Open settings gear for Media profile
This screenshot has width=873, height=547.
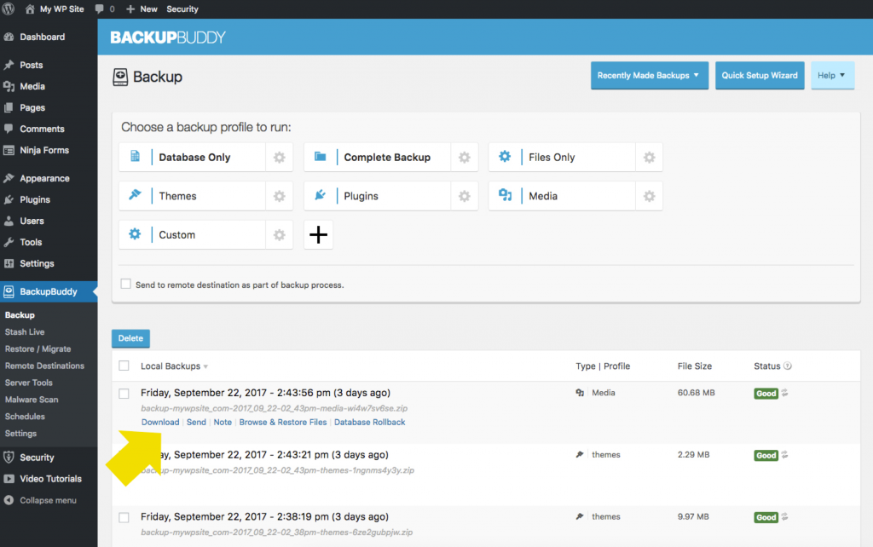pos(649,197)
